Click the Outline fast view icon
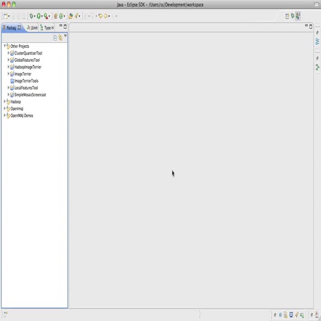This screenshot has width=321, height=321. (317, 41)
